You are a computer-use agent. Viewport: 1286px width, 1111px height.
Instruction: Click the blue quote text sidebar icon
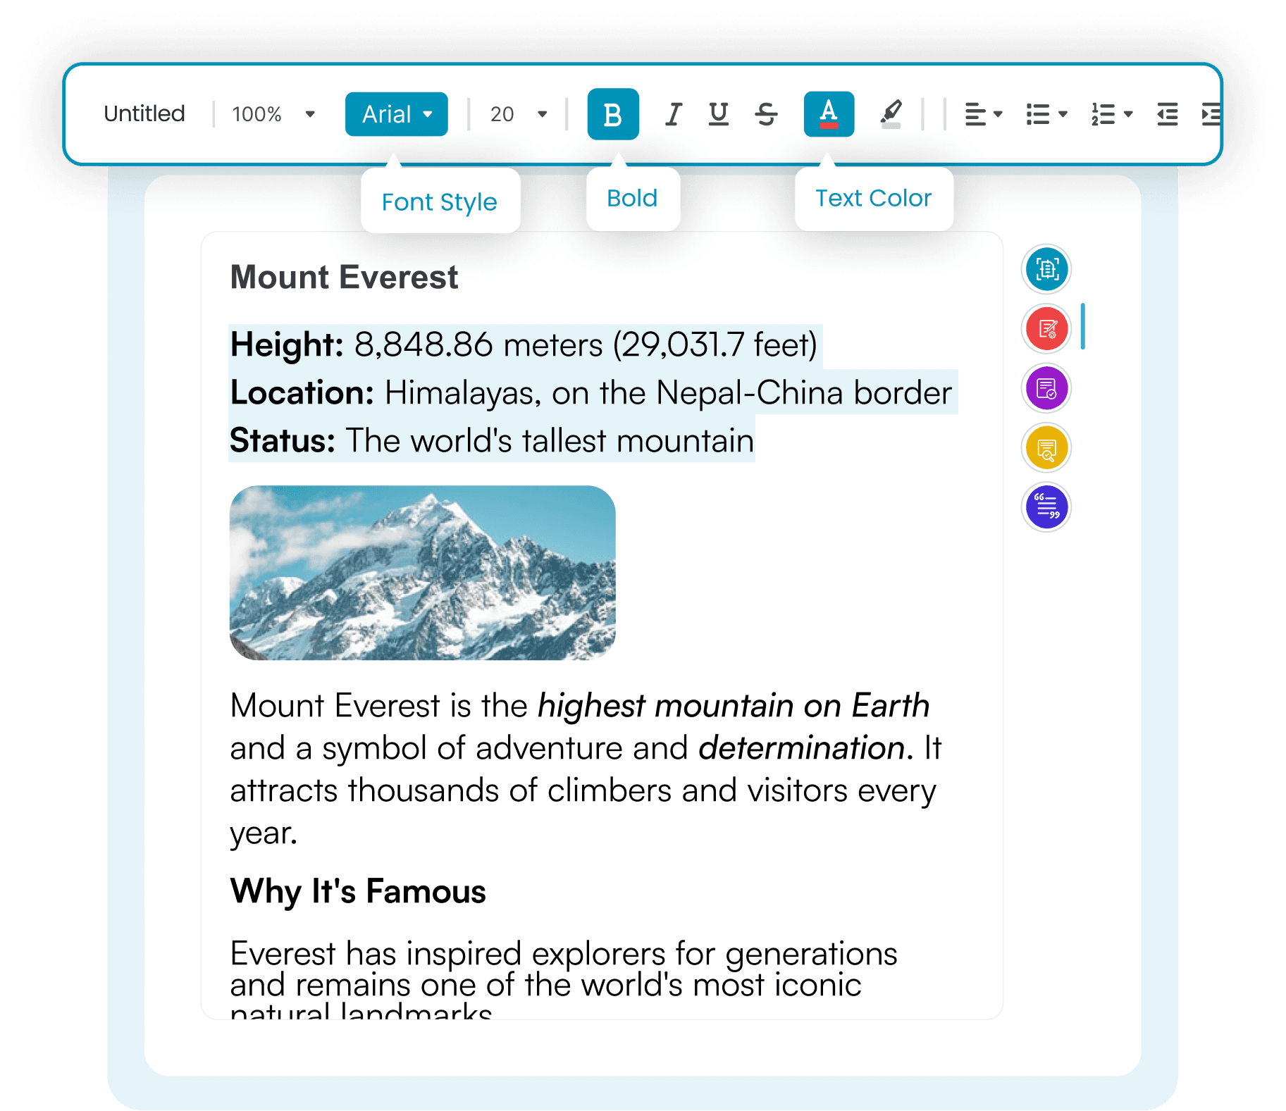coord(1046,507)
